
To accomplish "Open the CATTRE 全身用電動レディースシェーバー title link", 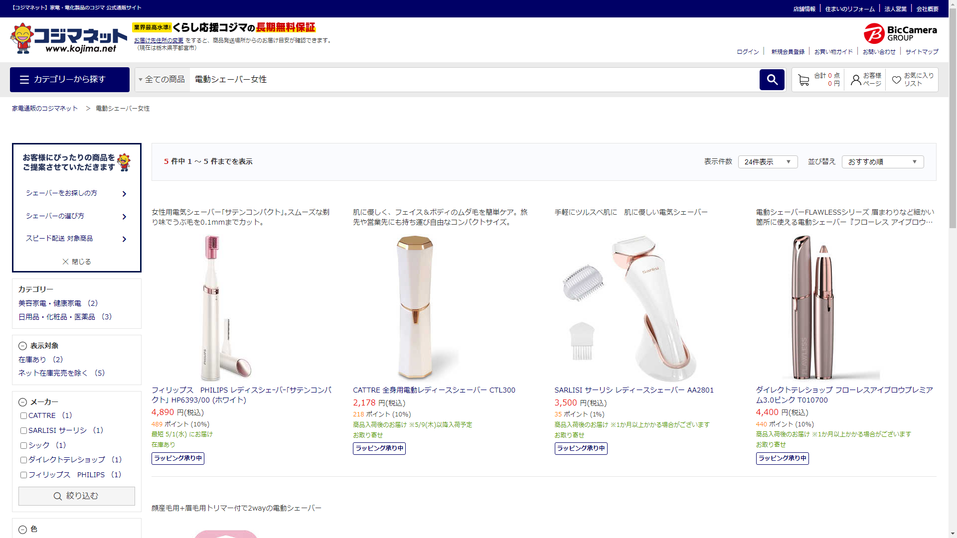I will pyautogui.click(x=434, y=390).
